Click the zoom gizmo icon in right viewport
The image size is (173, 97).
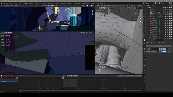pos(141,19)
